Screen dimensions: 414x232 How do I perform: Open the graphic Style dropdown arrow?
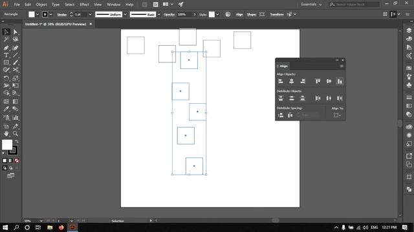(x=217, y=14)
